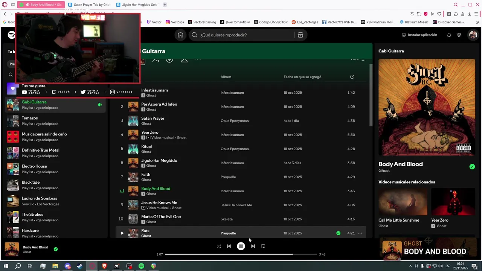482x271 pixels.
Task: Play the Rats track
Action: tap(122, 233)
